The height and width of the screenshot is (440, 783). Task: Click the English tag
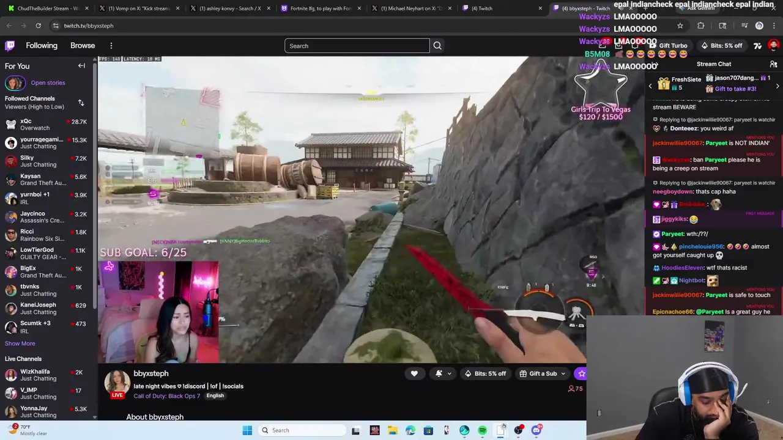click(215, 395)
